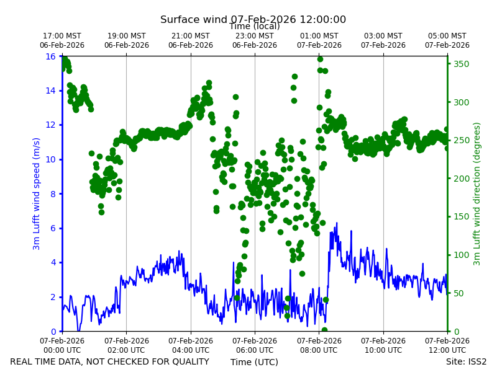Click the 3m Lufft wind direction axis label

[476, 194]
